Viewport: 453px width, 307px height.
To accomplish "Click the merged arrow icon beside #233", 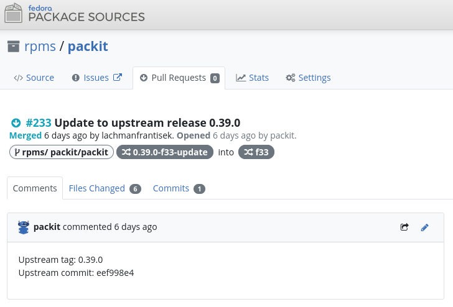I will pos(16,123).
